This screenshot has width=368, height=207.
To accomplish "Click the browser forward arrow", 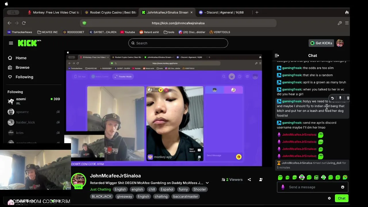I will click(x=17, y=23).
